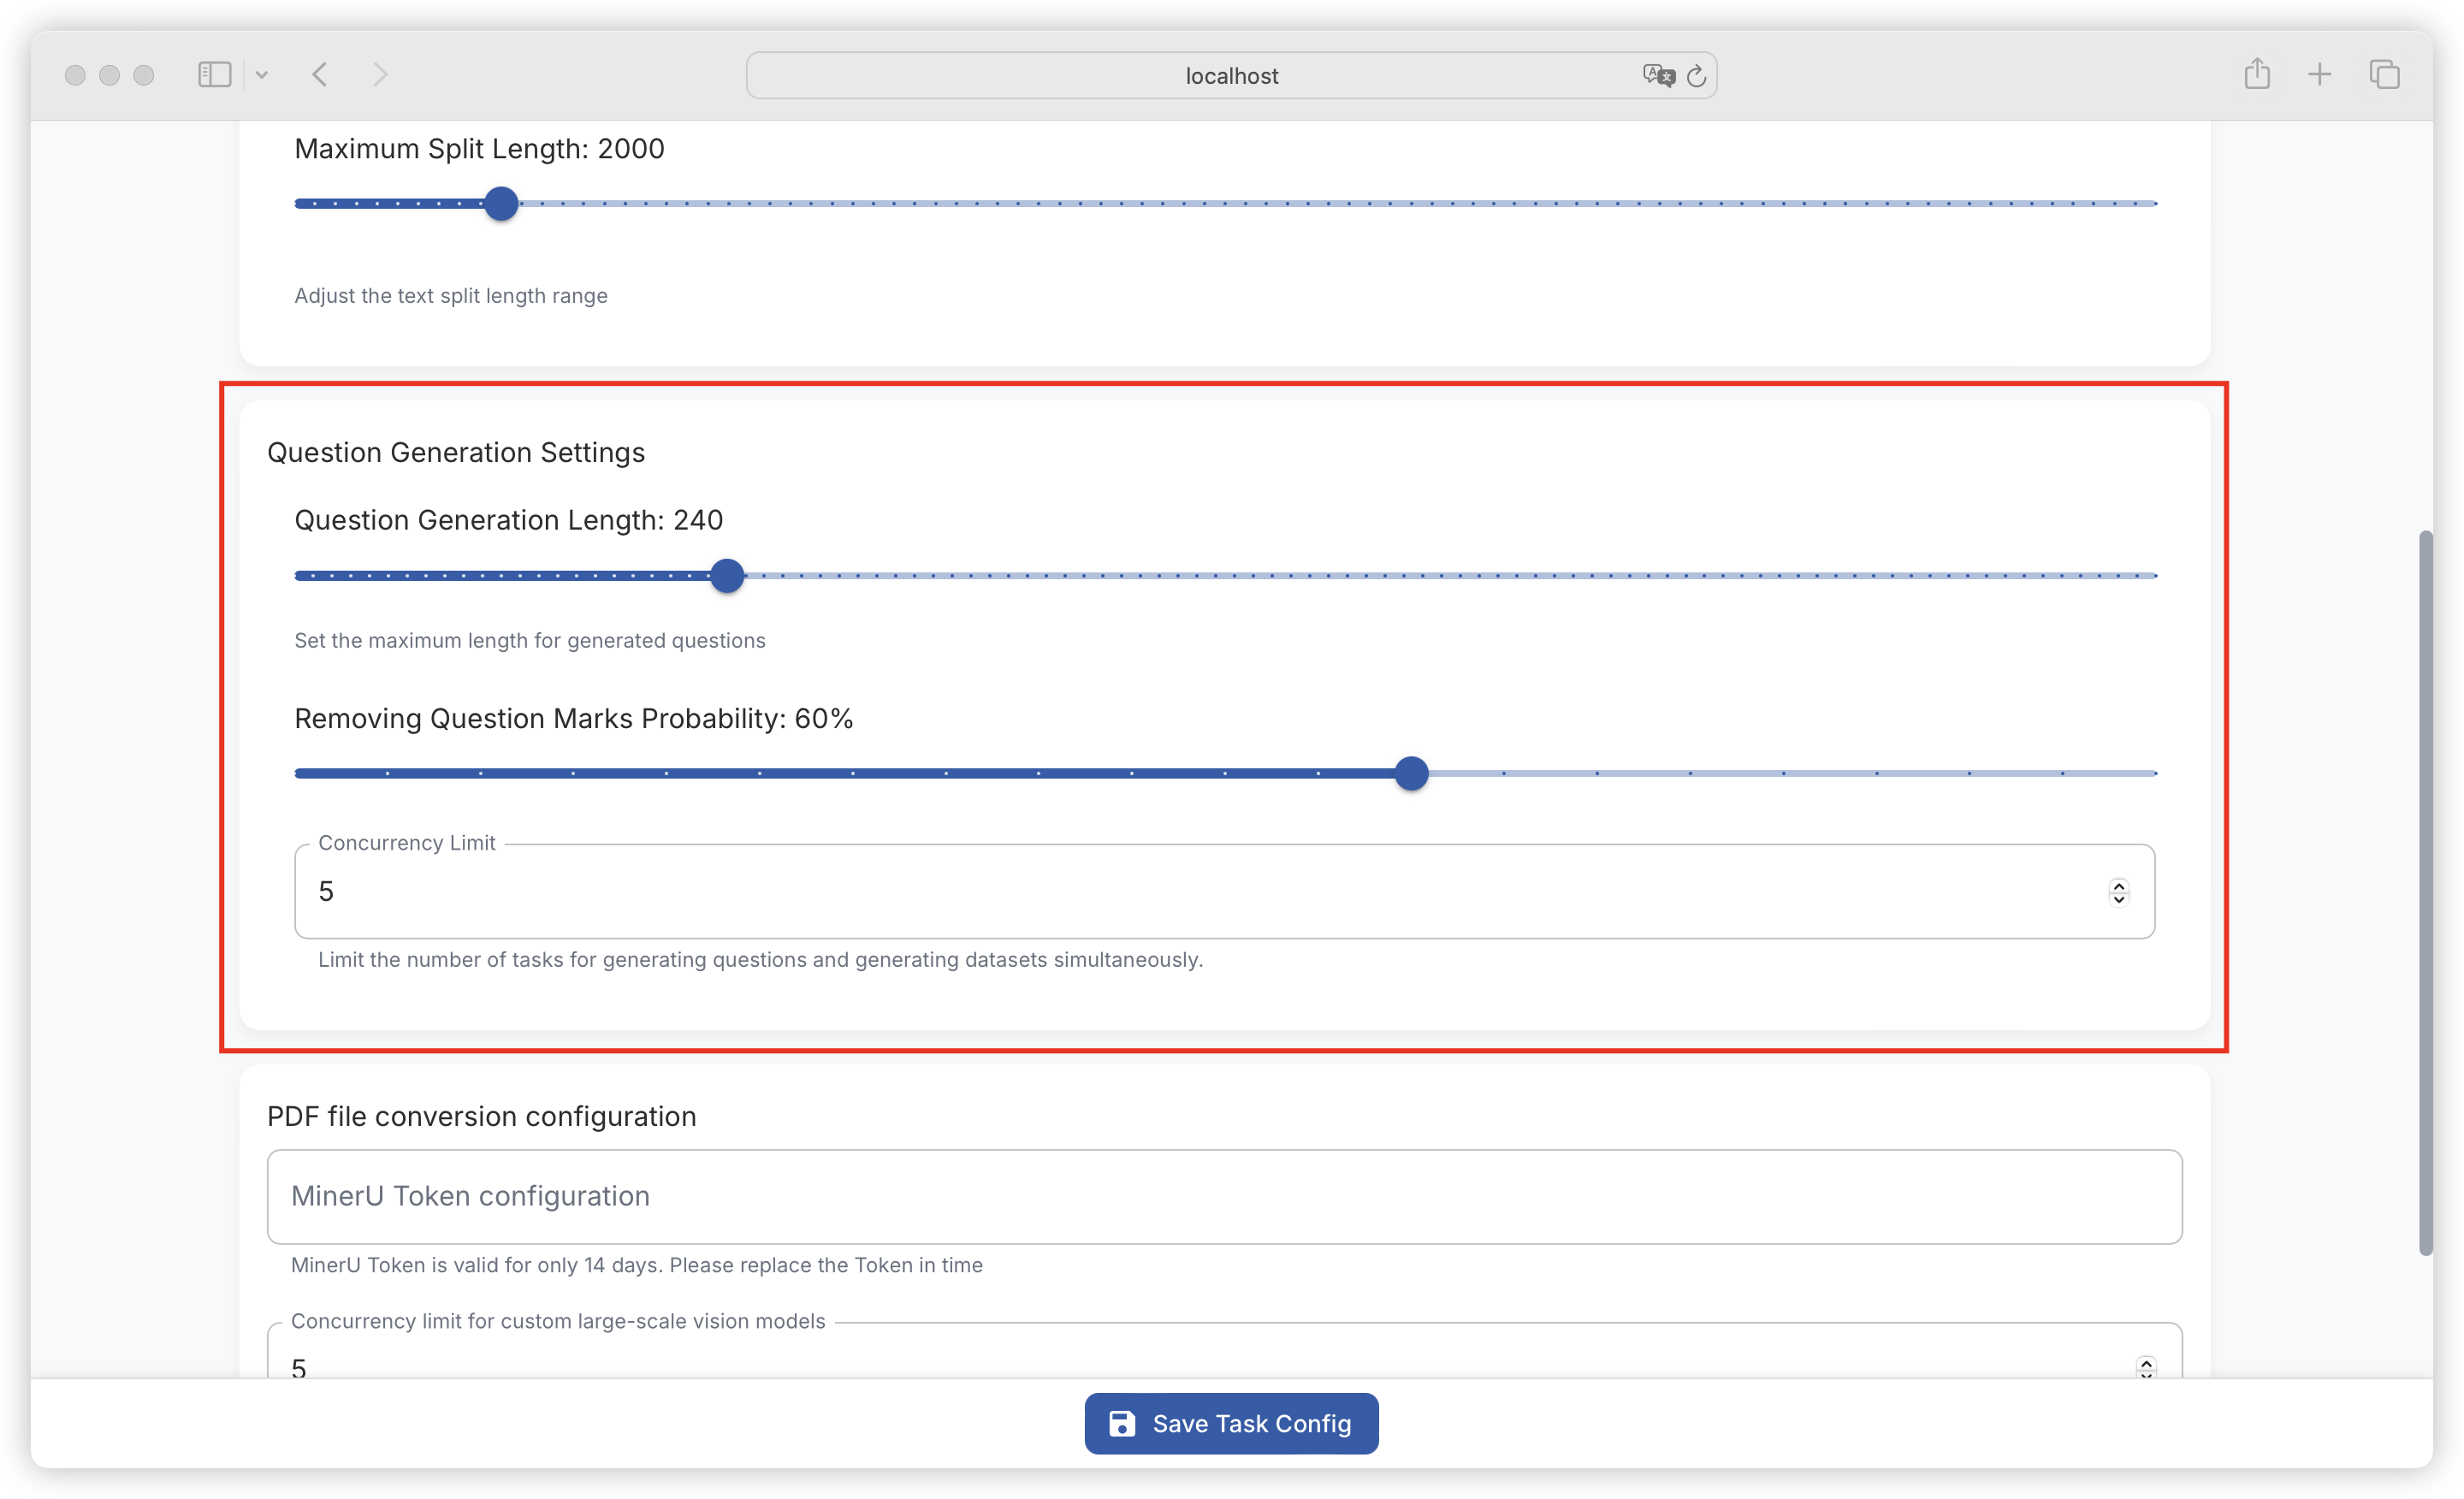Click the vision models concurrency stepper arrows
Viewport: 2464px width, 1499px height.
2146,1367
